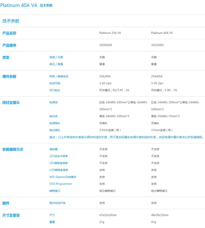
Task: Select the 红色-14AWG-100mm power wire value
Action: [x=175, y=106]
